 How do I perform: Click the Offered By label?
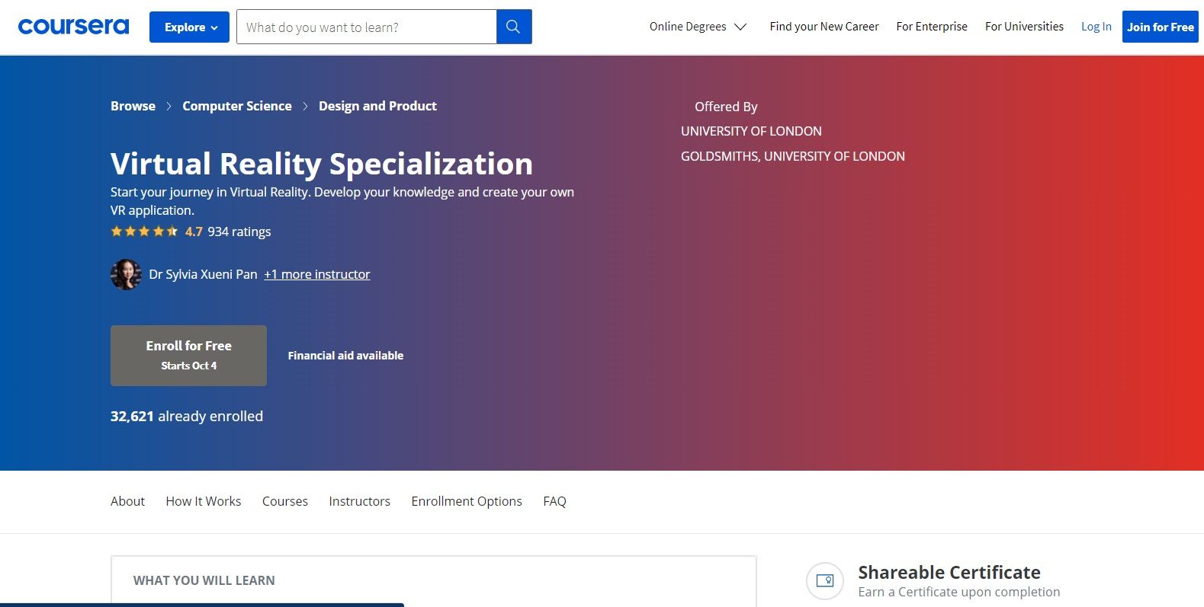(x=726, y=107)
